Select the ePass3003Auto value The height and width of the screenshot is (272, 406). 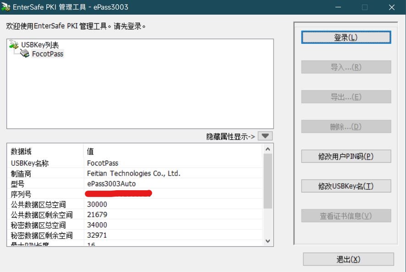111,184
